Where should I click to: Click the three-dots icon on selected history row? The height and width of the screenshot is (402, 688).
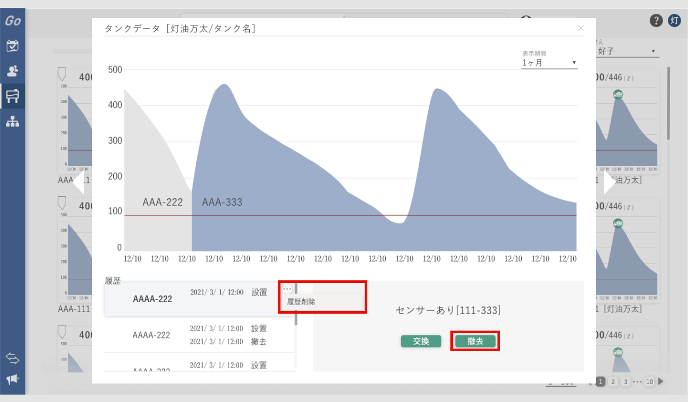click(x=287, y=289)
